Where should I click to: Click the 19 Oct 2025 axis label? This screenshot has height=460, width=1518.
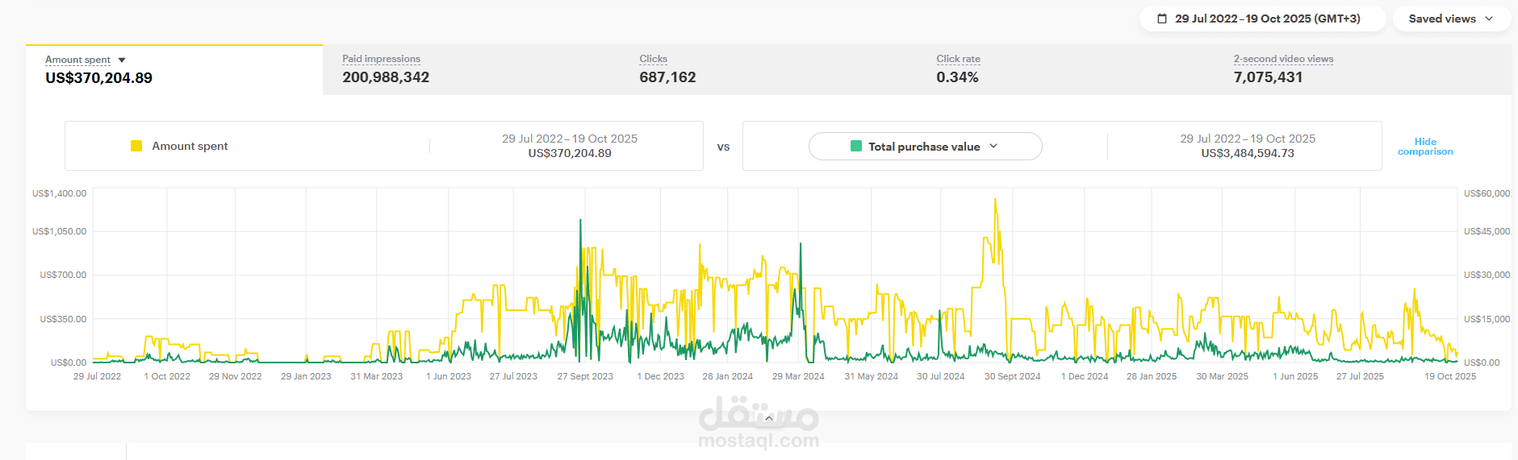point(1450,376)
